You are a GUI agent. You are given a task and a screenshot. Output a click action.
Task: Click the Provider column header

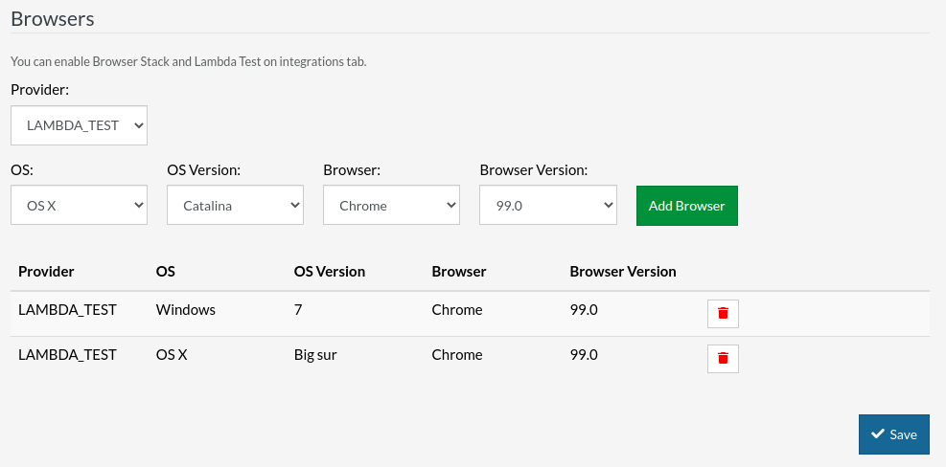click(46, 272)
